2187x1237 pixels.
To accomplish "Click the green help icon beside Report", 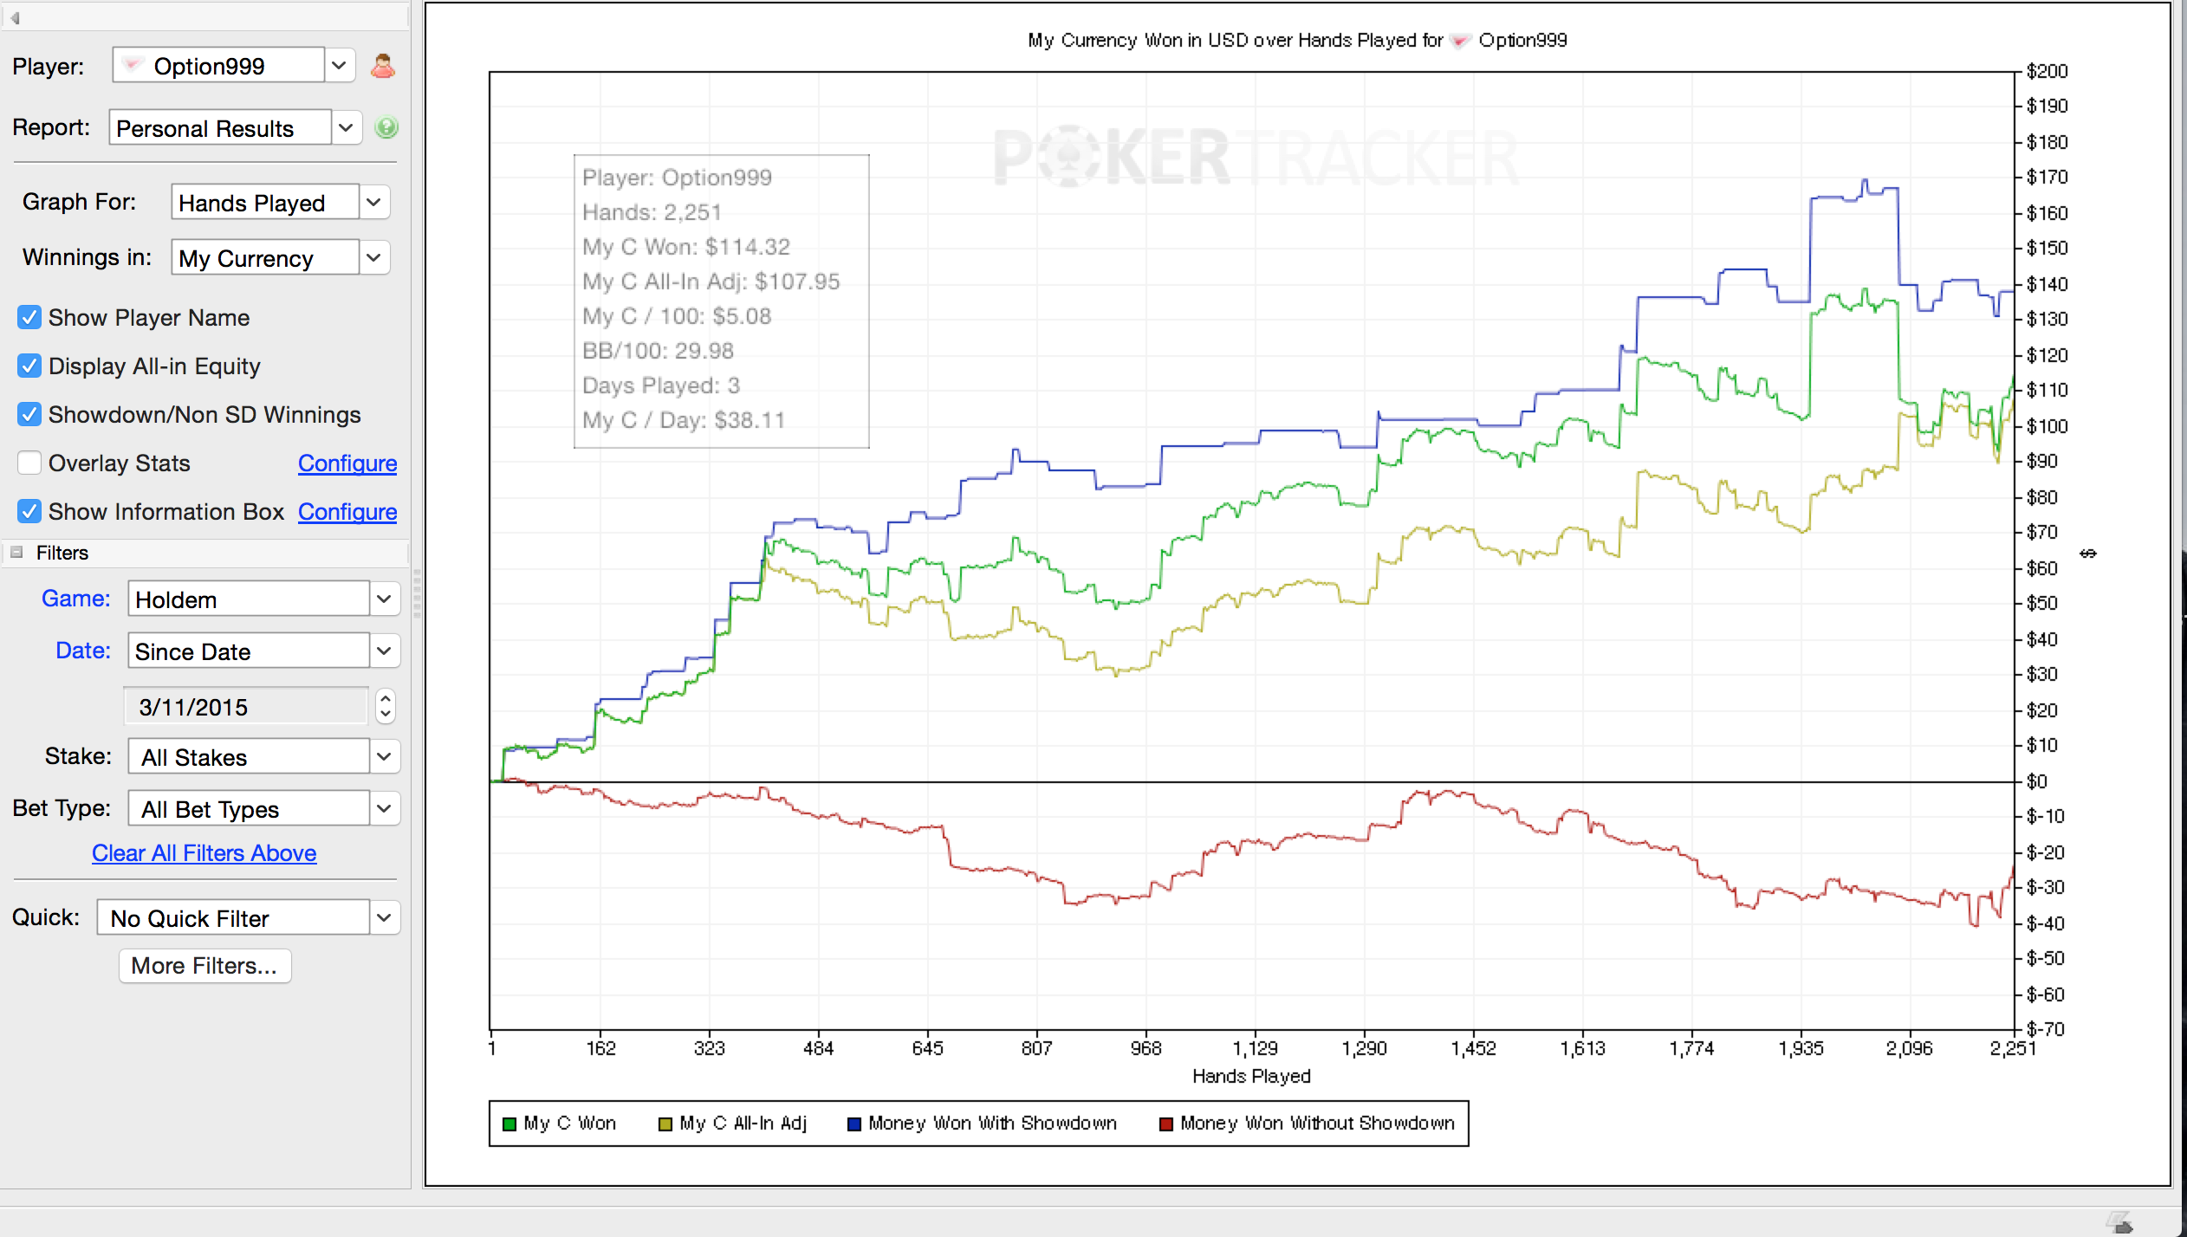I will (386, 128).
